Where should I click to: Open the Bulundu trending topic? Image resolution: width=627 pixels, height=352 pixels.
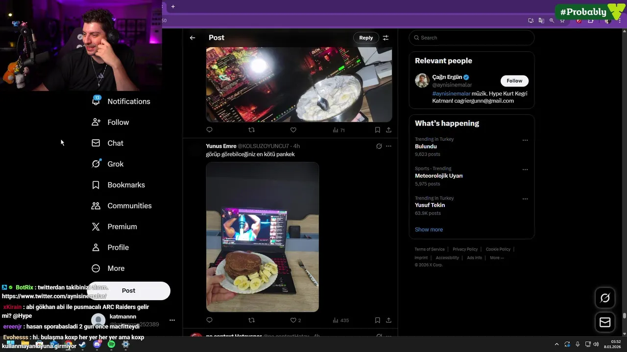point(426,147)
